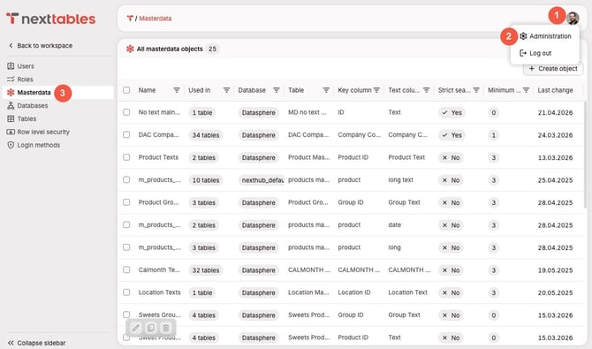Image resolution: width=592 pixels, height=349 pixels.
Task: Click the All masterdata objects heading
Action: 170,49
